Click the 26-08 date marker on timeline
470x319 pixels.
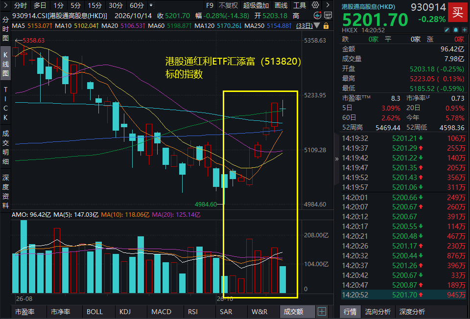[x=24, y=298]
